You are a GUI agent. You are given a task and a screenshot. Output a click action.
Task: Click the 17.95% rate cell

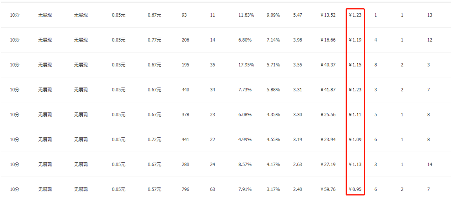tap(246, 65)
